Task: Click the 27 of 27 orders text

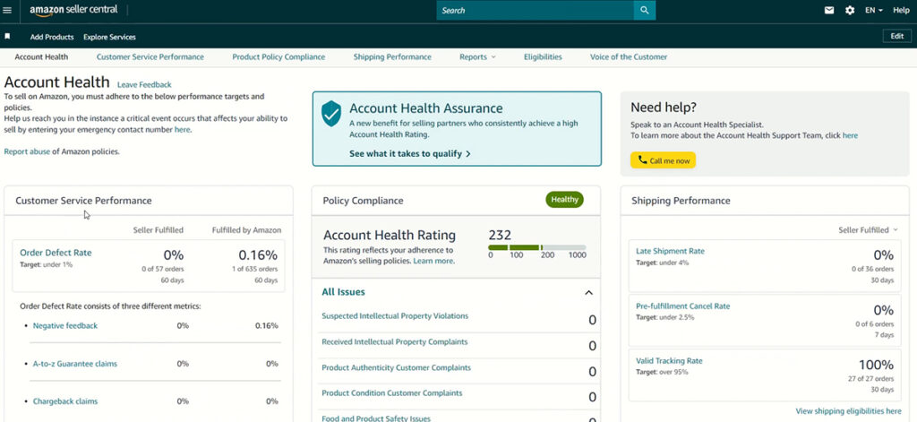Action: click(x=870, y=379)
